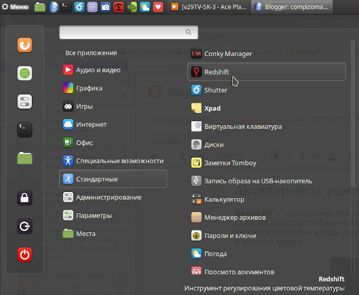The image size is (359, 295).
Task: Click the screenshot camera panel launcher
Action: pos(105,7)
